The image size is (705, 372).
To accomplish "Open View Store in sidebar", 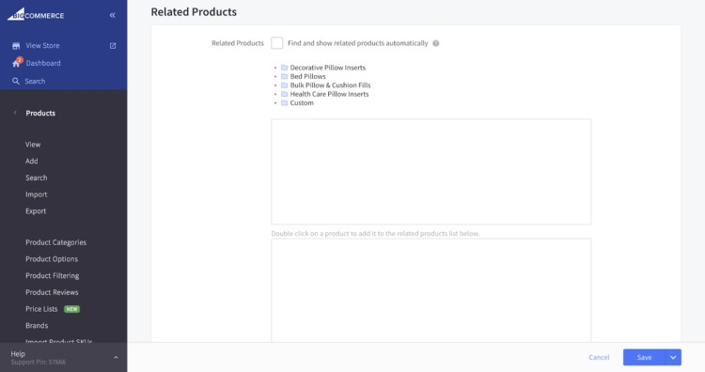I will pos(42,46).
